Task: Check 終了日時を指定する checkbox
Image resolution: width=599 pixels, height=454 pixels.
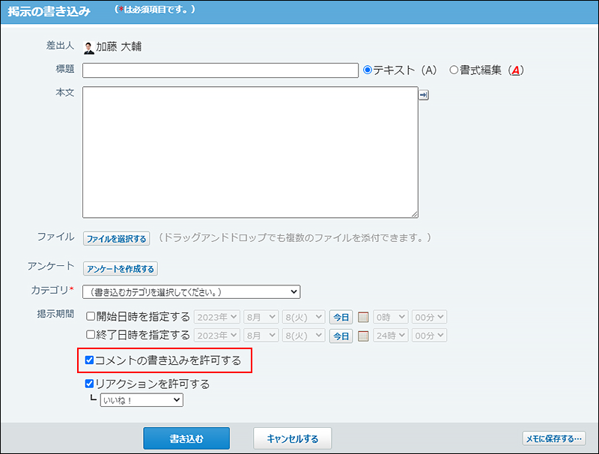Action: (91, 335)
